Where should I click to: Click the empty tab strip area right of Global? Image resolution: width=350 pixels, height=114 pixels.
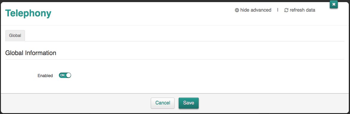pos(185,35)
